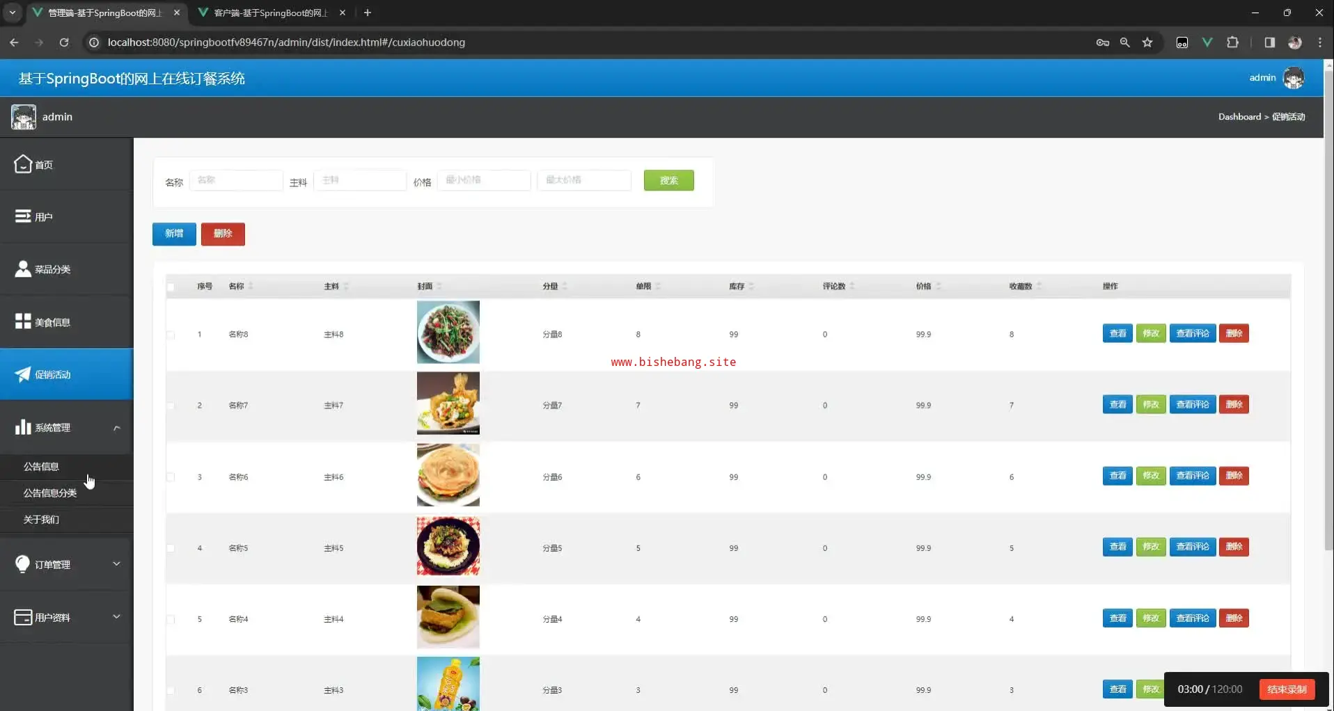The width and height of the screenshot is (1334, 711).
Task: Sort the table by 主料 column arrows
Action: (x=346, y=286)
